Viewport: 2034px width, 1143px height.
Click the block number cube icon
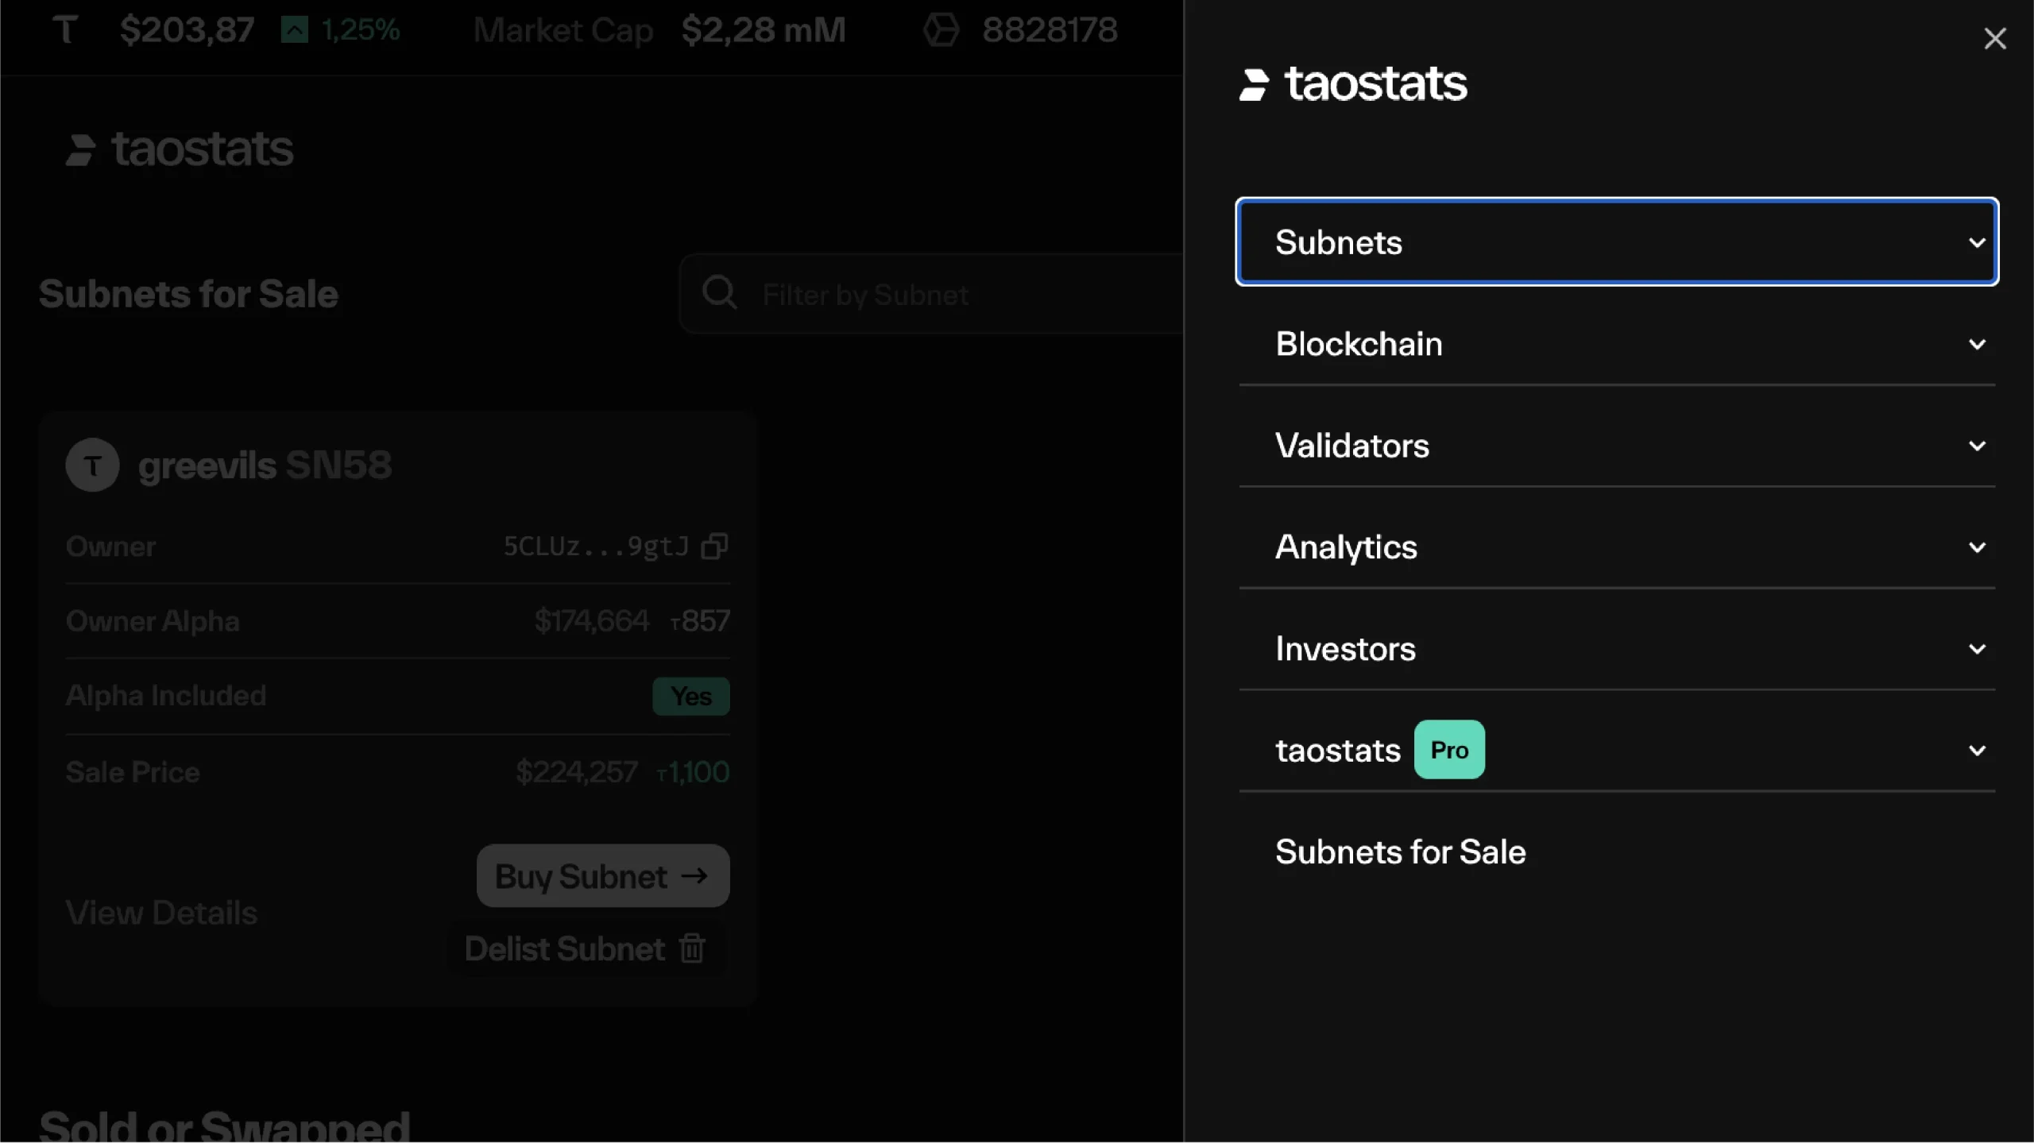(942, 30)
